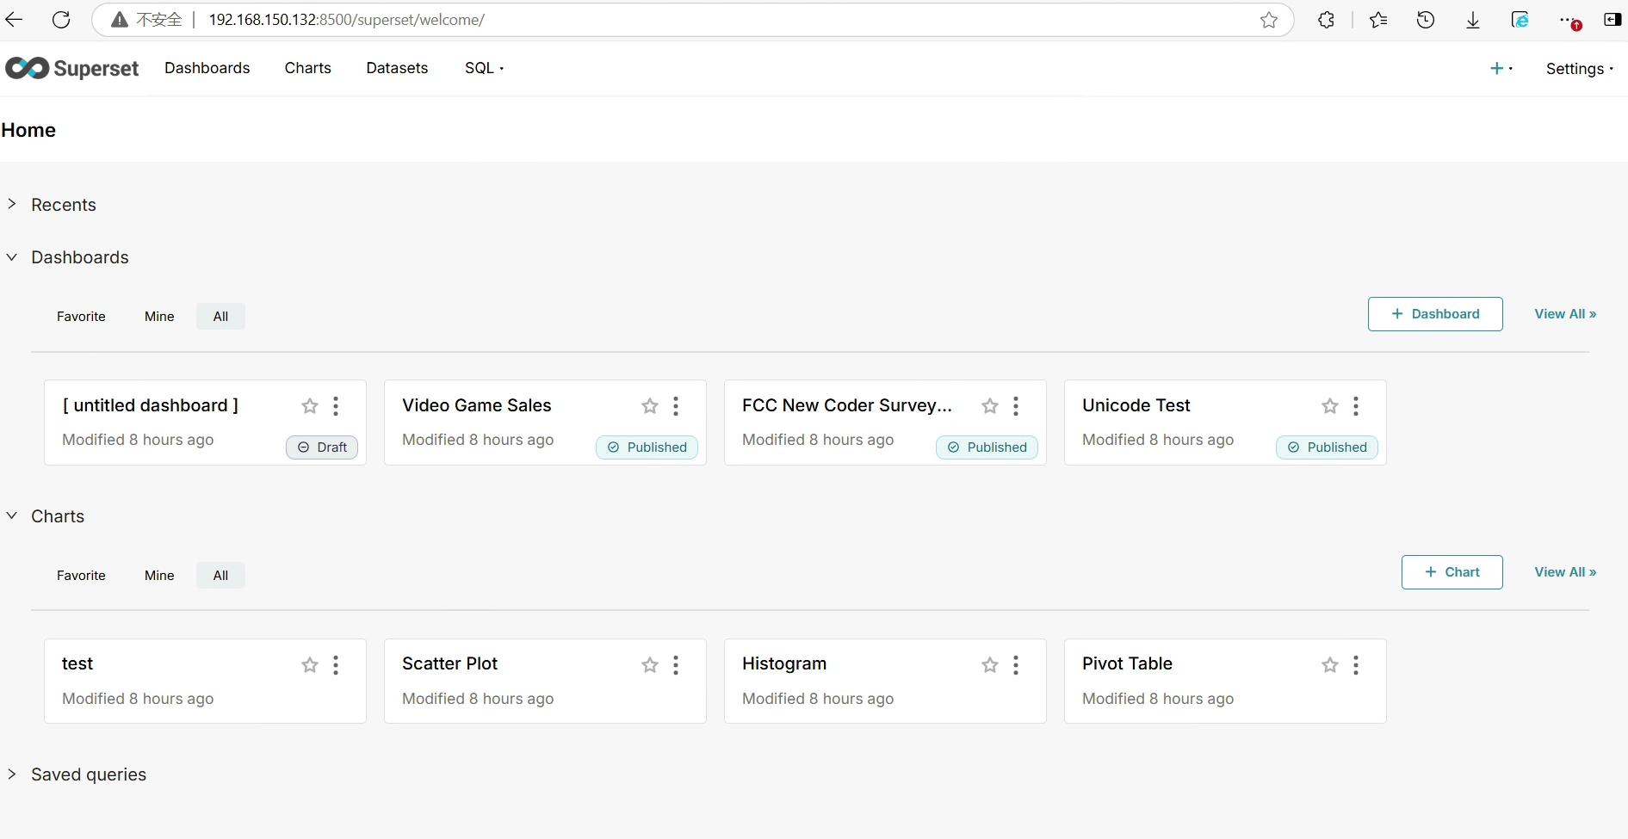Click the Superset logo
Screen dimensions: 1628x839
click(x=71, y=68)
